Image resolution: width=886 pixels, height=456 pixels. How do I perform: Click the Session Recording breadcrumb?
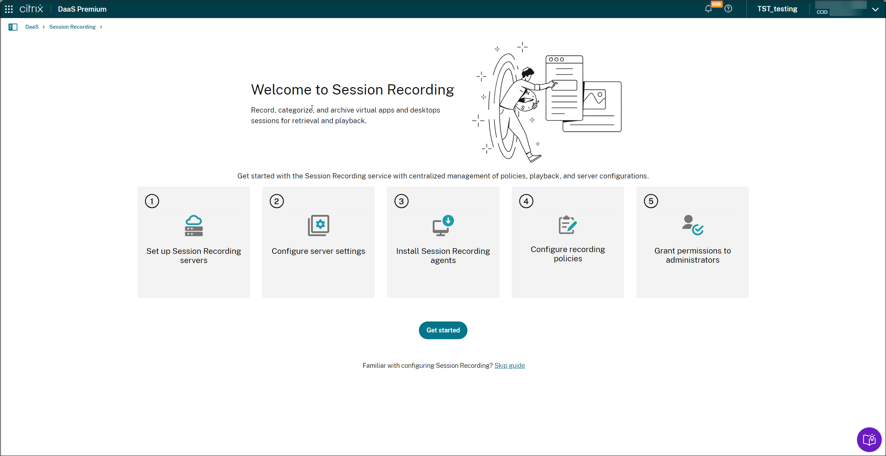click(72, 27)
